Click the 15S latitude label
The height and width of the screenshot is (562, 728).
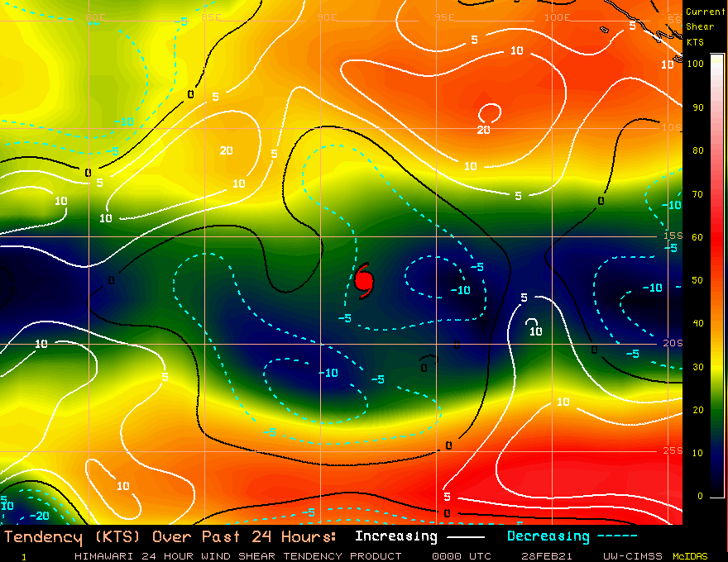coord(673,236)
